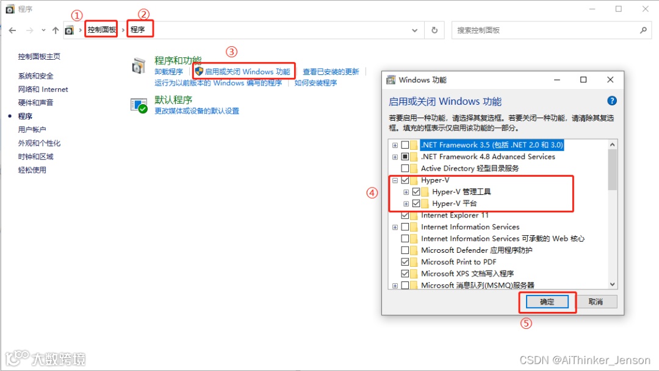The height and width of the screenshot is (371, 659).
Task: Open 网络和 Internet category
Action: tap(43, 90)
